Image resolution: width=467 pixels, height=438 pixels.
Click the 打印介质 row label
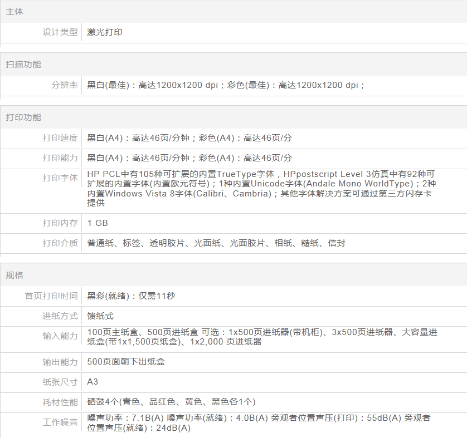[x=60, y=243]
